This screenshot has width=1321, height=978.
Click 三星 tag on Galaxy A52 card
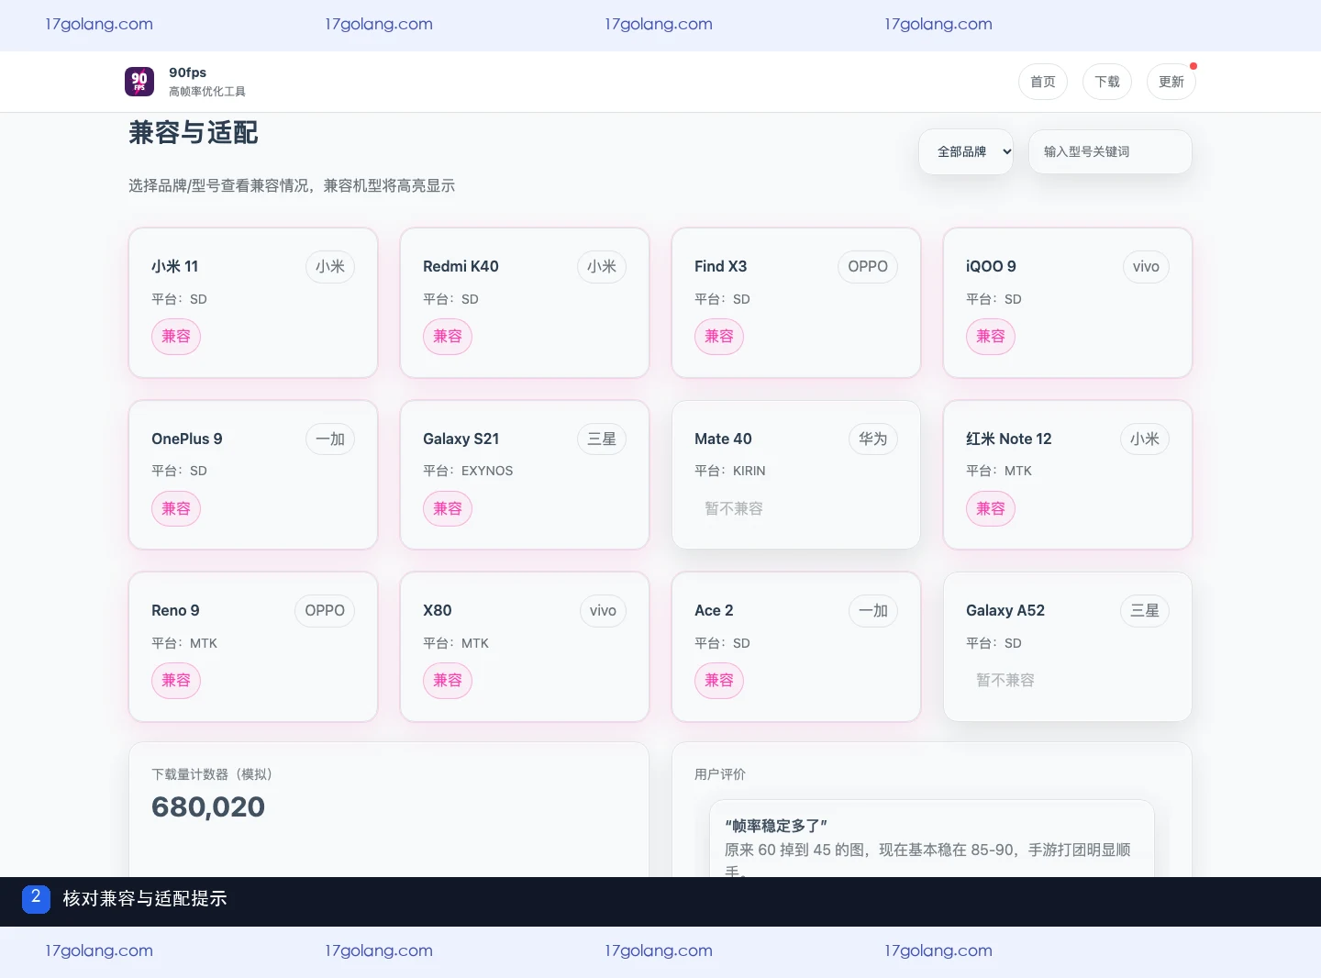click(x=1145, y=610)
